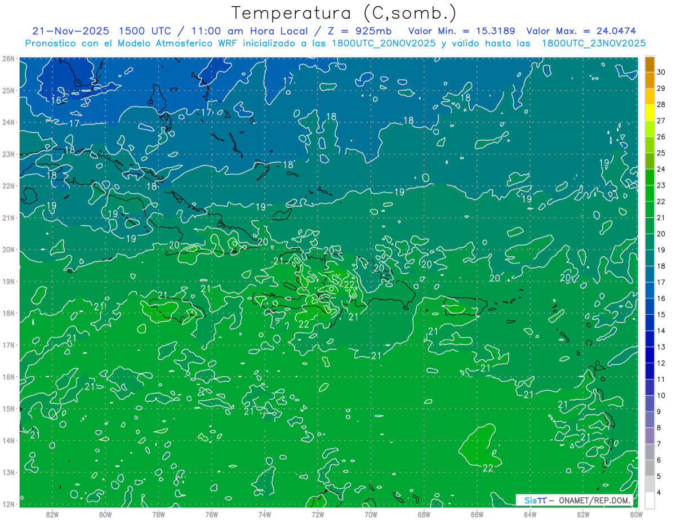
Task: Click the "70W" longitude axis label
Action: point(371,514)
